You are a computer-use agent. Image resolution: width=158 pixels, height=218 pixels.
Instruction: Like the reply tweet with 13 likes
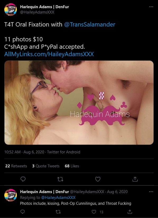(x=94, y=212)
